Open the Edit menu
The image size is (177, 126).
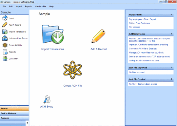[11, 7]
